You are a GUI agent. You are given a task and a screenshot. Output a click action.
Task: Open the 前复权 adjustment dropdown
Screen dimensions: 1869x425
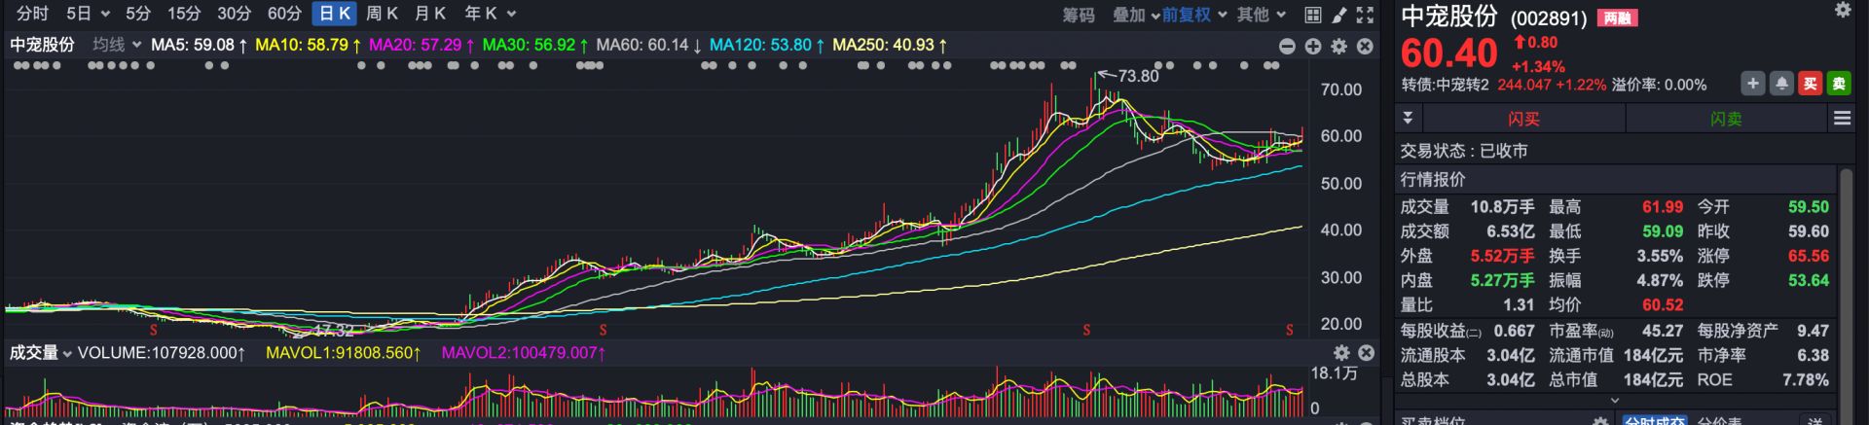coord(1186,15)
